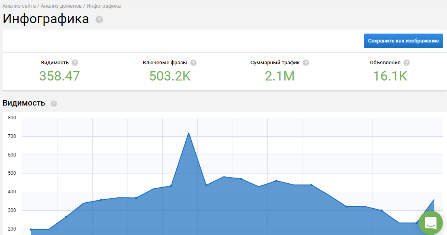This screenshot has width=447, height=235.
Task: Click the chart's highest peak data point
Action: [189, 133]
